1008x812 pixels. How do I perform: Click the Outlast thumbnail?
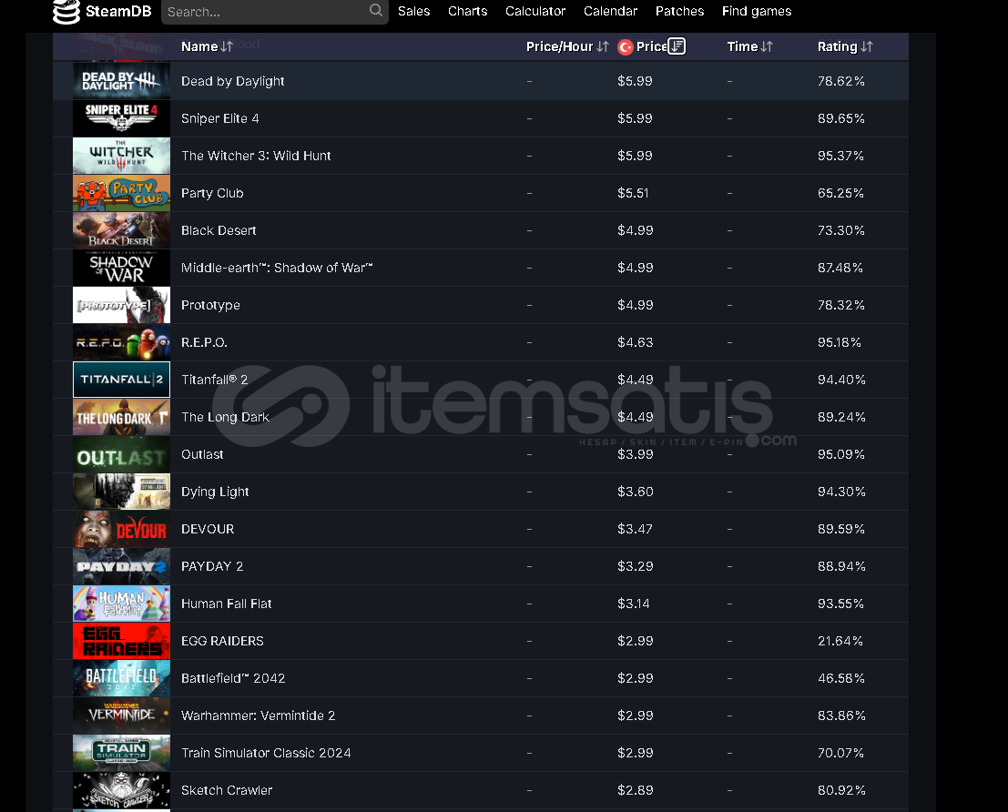(x=121, y=454)
